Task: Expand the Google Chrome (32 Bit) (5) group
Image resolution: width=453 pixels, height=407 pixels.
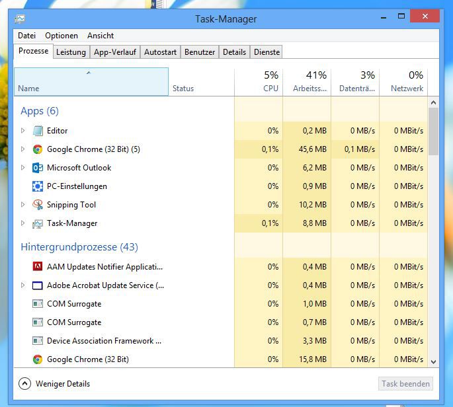Action: pos(23,149)
